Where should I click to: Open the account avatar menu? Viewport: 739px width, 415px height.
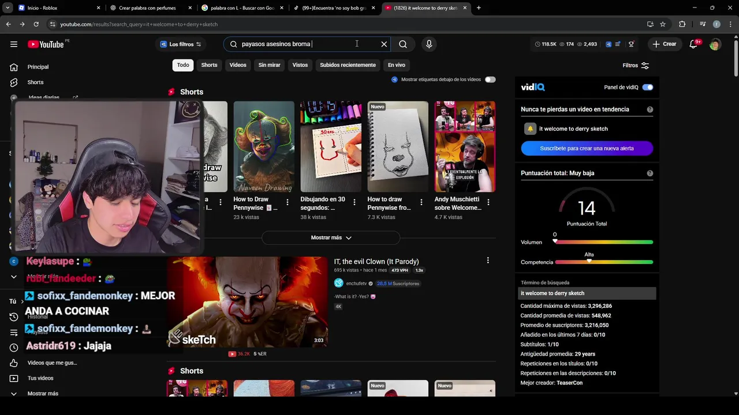coord(715,44)
